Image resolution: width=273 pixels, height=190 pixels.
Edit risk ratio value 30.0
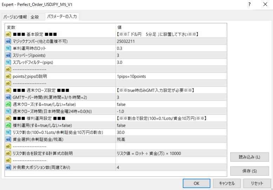click(171, 132)
